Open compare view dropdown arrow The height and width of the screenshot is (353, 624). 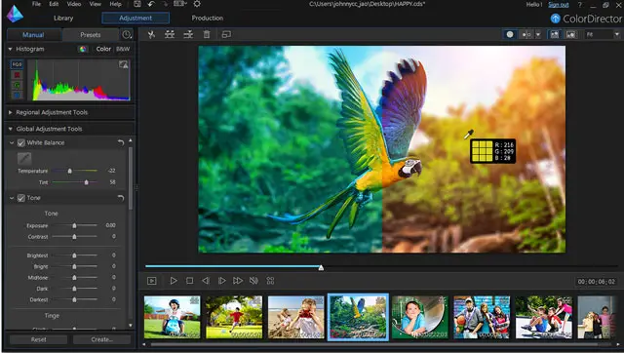[x=538, y=35]
